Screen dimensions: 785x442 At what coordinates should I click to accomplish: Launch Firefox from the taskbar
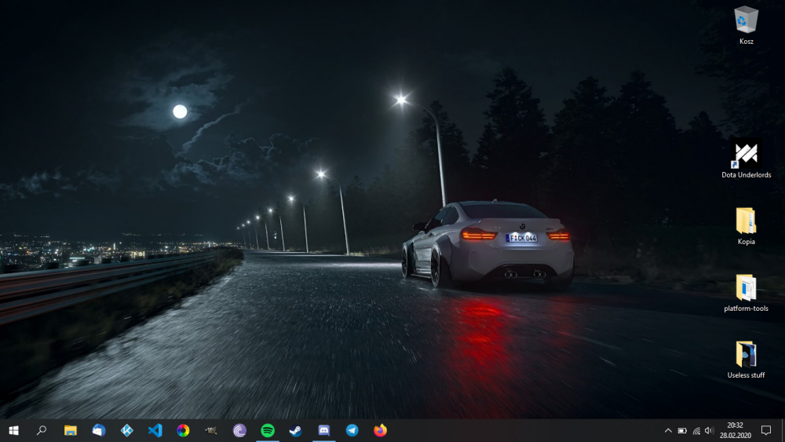381,430
